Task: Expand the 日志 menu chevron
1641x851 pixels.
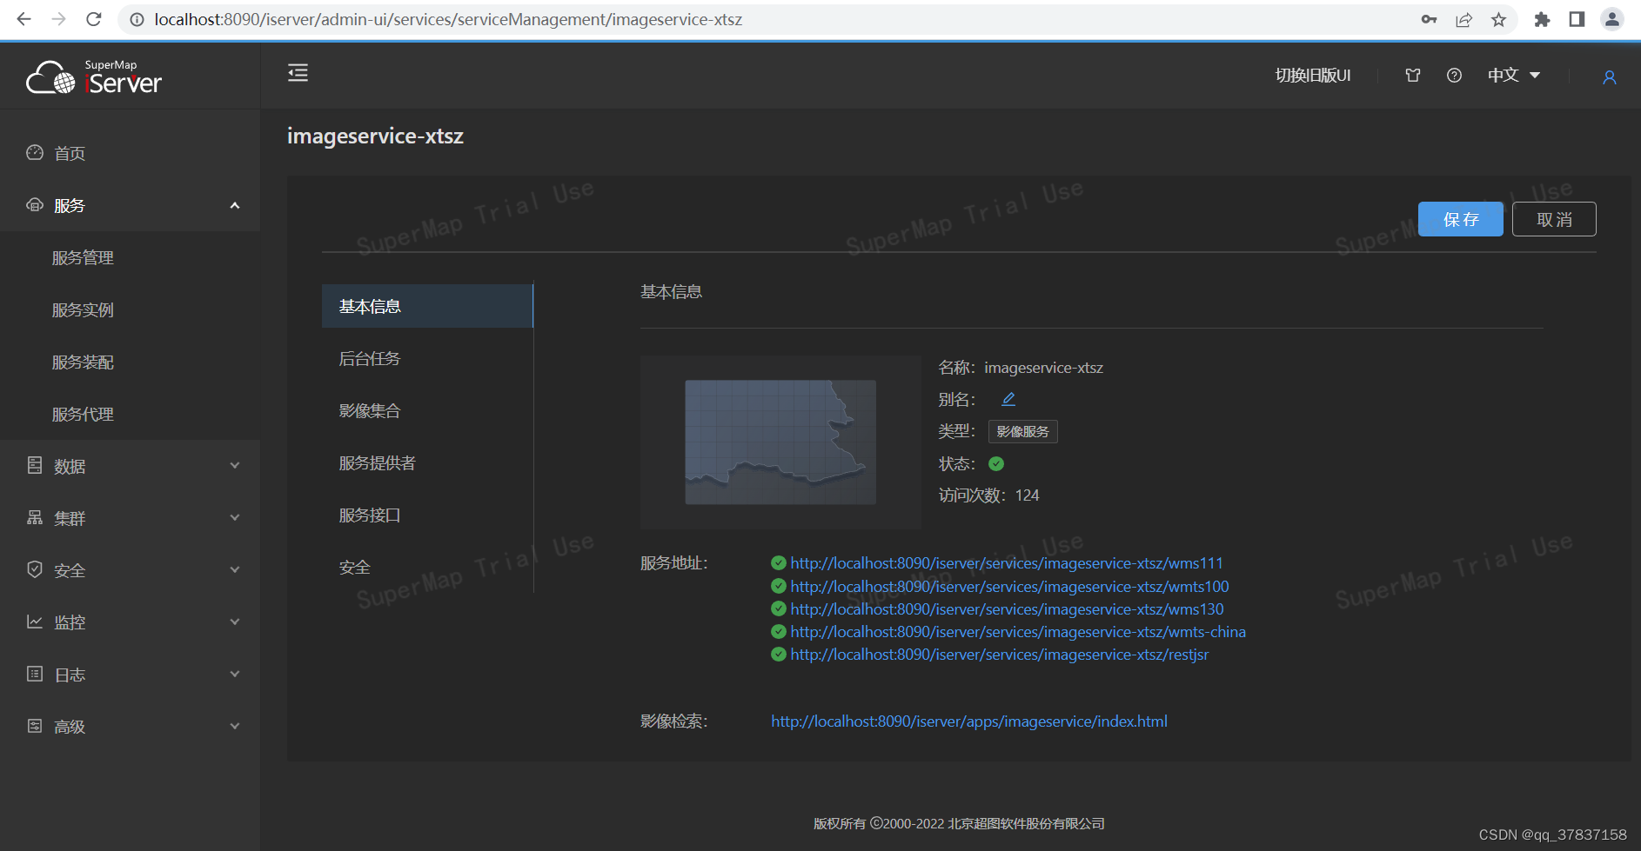Action: [235, 675]
